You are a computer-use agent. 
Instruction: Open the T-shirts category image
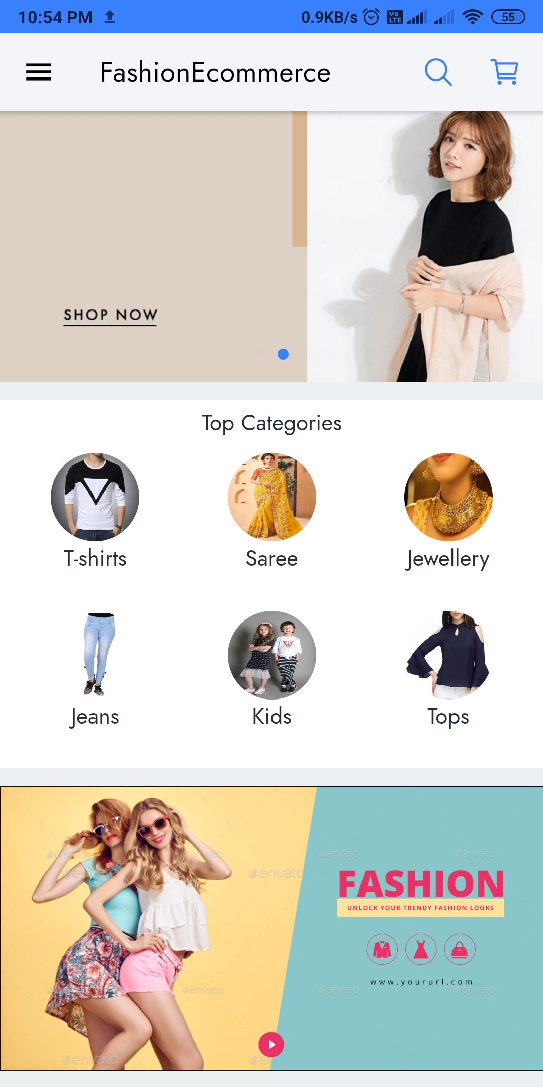pos(95,497)
